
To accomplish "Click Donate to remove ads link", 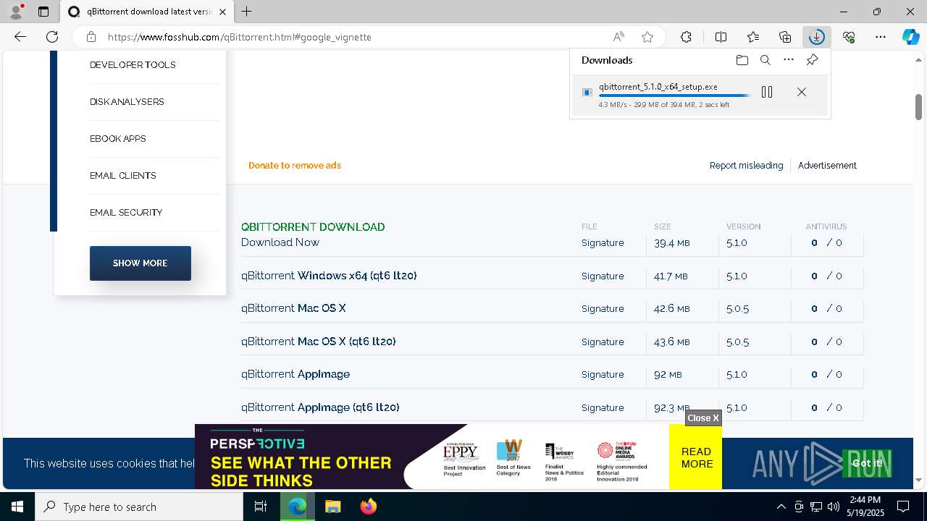I will [x=295, y=166].
